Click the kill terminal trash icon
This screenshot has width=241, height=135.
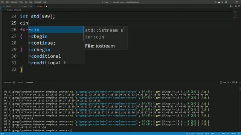point(237,82)
